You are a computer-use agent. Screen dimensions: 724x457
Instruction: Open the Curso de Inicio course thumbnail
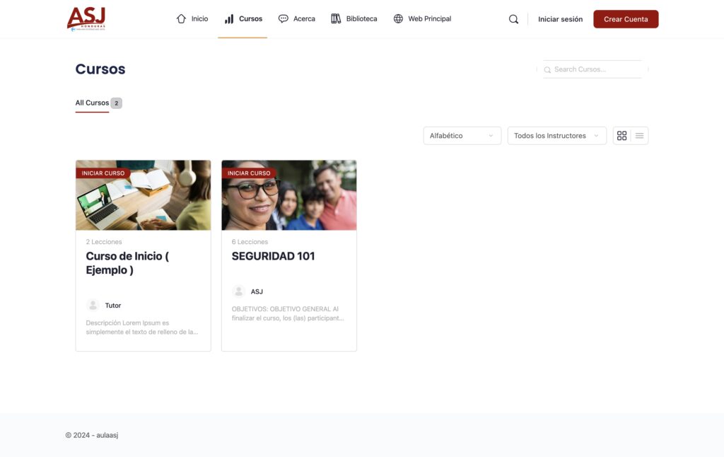tap(143, 195)
